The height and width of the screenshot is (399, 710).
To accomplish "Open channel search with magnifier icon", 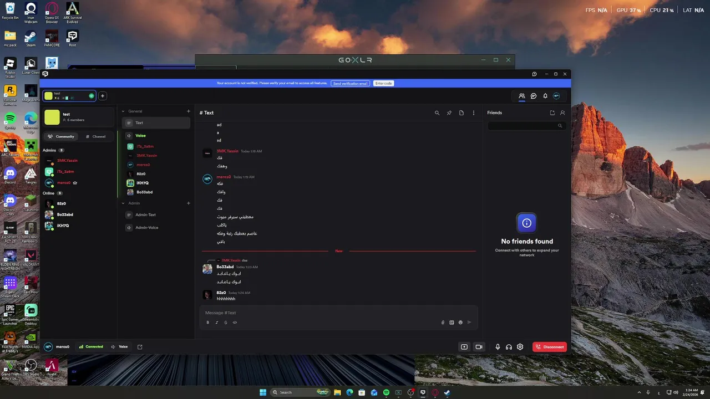I will [437, 112].
